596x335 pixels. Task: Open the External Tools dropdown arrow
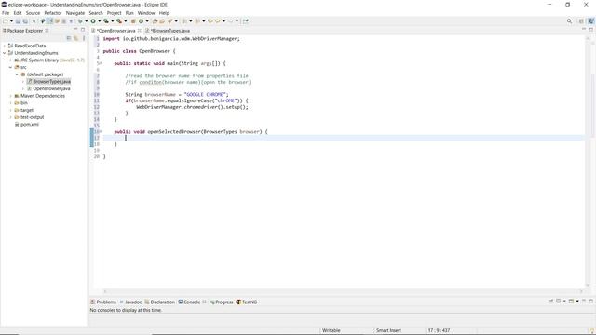[x=126, y=21]
